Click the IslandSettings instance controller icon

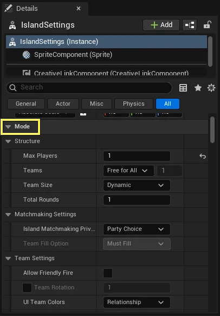[12, 42]
